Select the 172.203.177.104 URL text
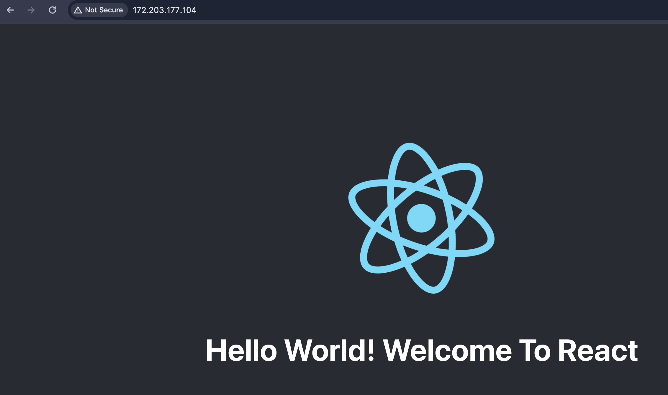This screenshot has width=668, height=395. [164, 10]
